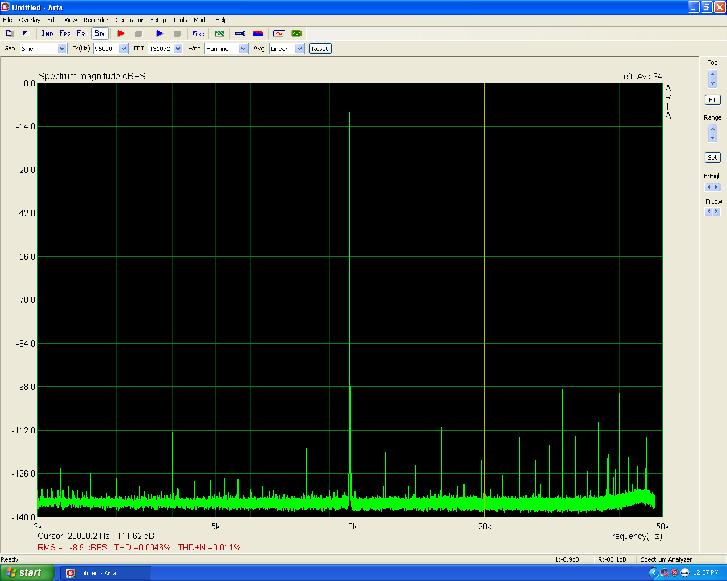
Task: Expand the Fs(Hz) sample rate dropdown showing 96000
Action: coord(124,49)
